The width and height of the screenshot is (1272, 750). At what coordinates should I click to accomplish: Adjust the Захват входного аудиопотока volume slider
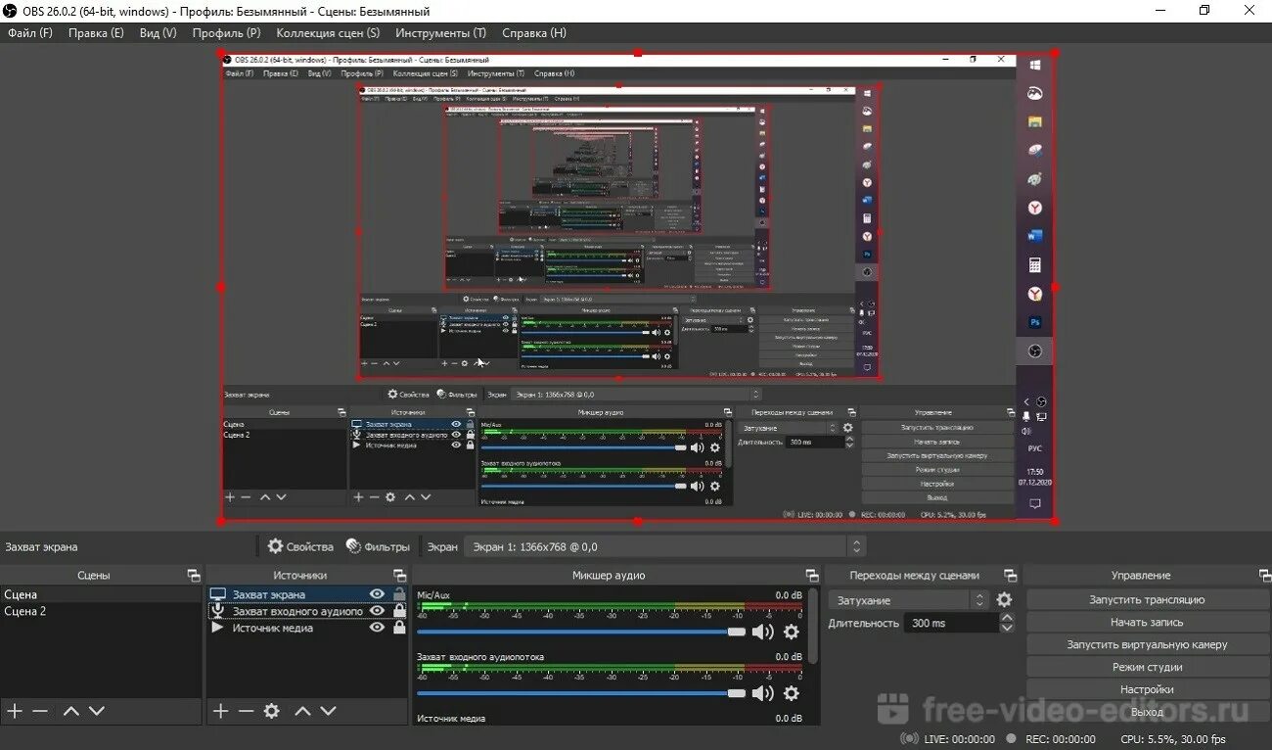pyautogui.click(x=581, y=693)
